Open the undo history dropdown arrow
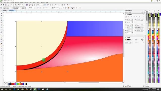This screenshot has height=91, width=161. (21, 5)
